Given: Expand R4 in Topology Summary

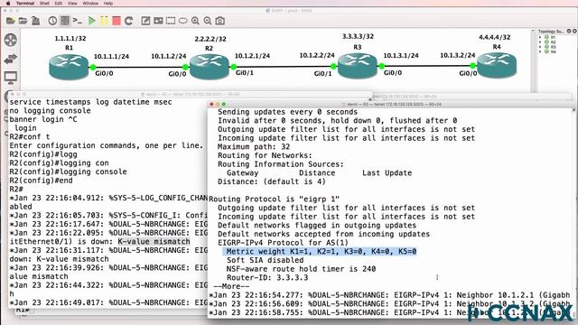Looking at the screenshot, I should point(540,51).
